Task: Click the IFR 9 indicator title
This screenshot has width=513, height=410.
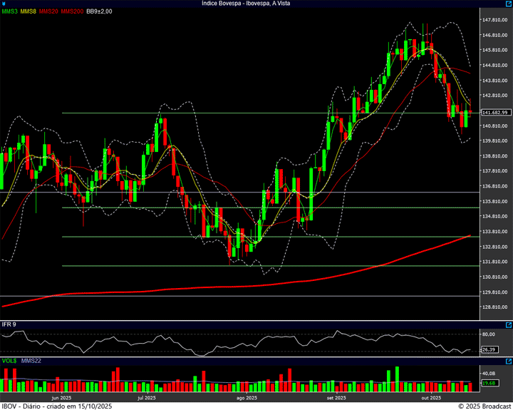Action: (9, 325)
